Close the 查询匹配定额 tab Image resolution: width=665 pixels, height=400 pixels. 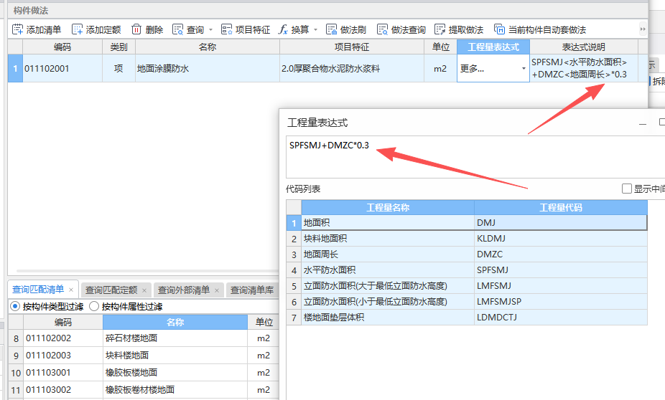click(x=144, y=290)
